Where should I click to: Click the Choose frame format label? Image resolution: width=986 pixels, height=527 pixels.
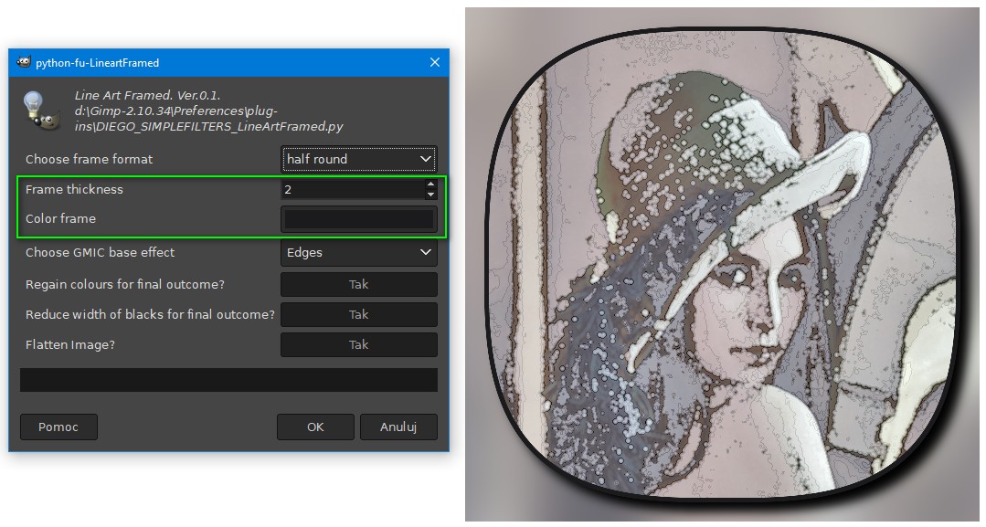pos(89,159)
